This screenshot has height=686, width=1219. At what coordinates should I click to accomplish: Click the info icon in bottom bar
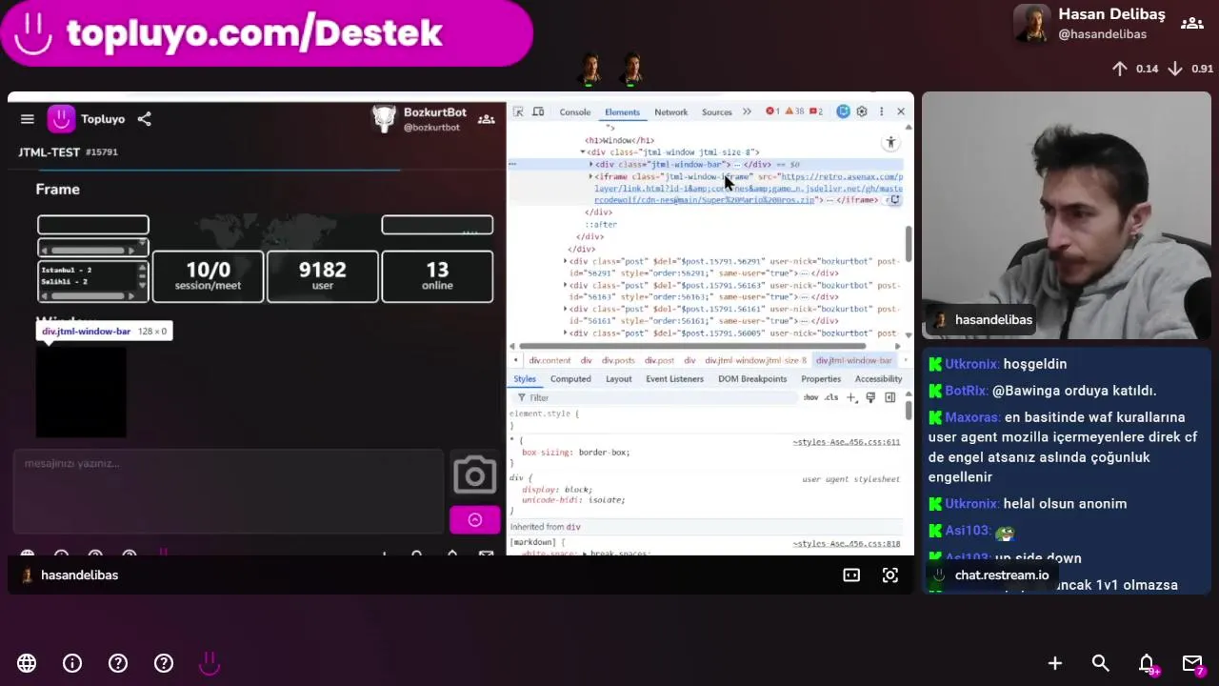[x=72, y=663]
